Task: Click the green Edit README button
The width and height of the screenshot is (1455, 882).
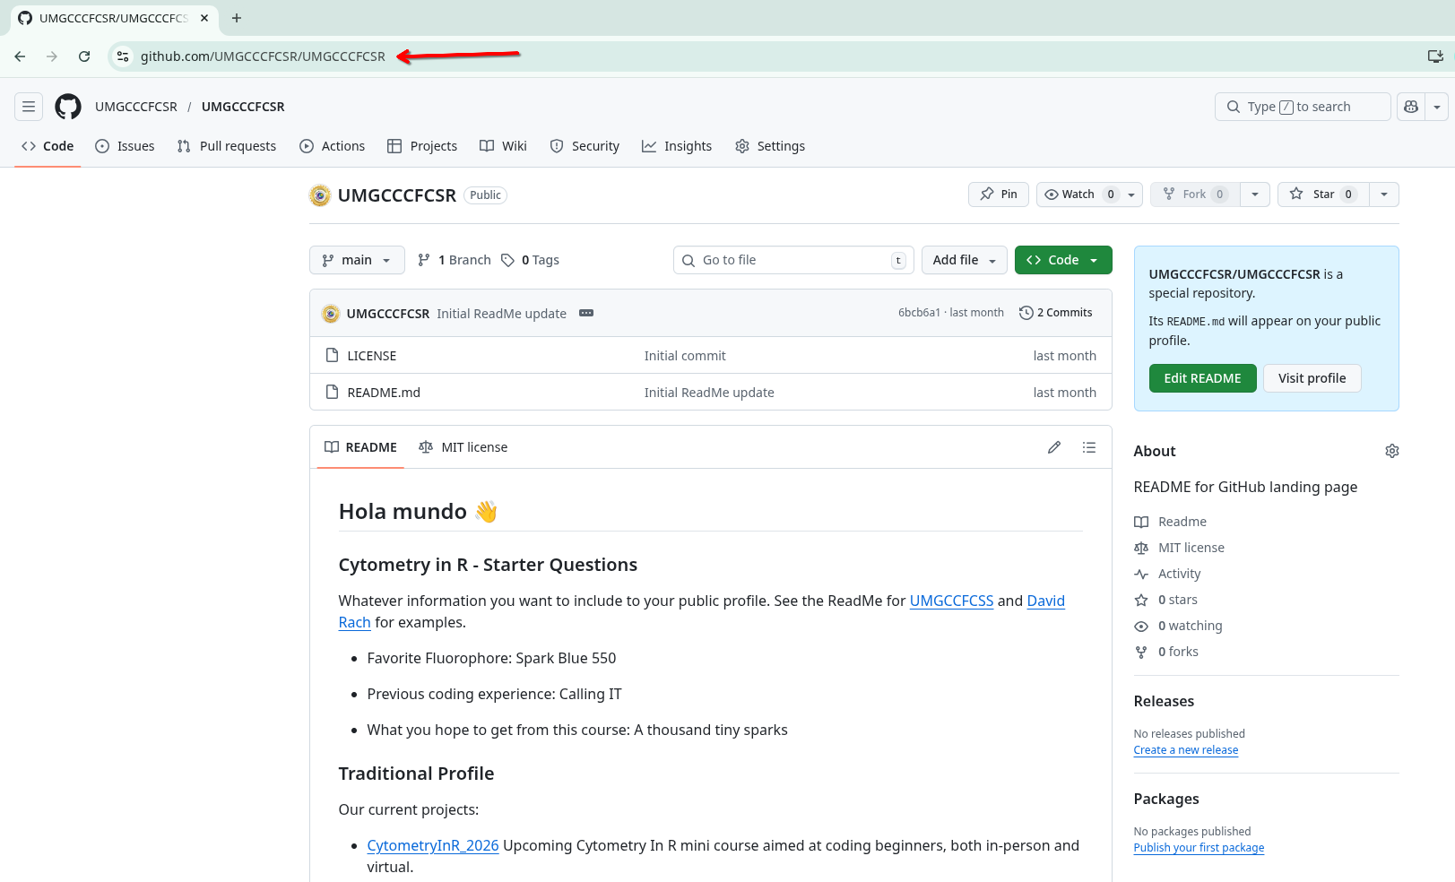Action: [x=1202, y=378]
